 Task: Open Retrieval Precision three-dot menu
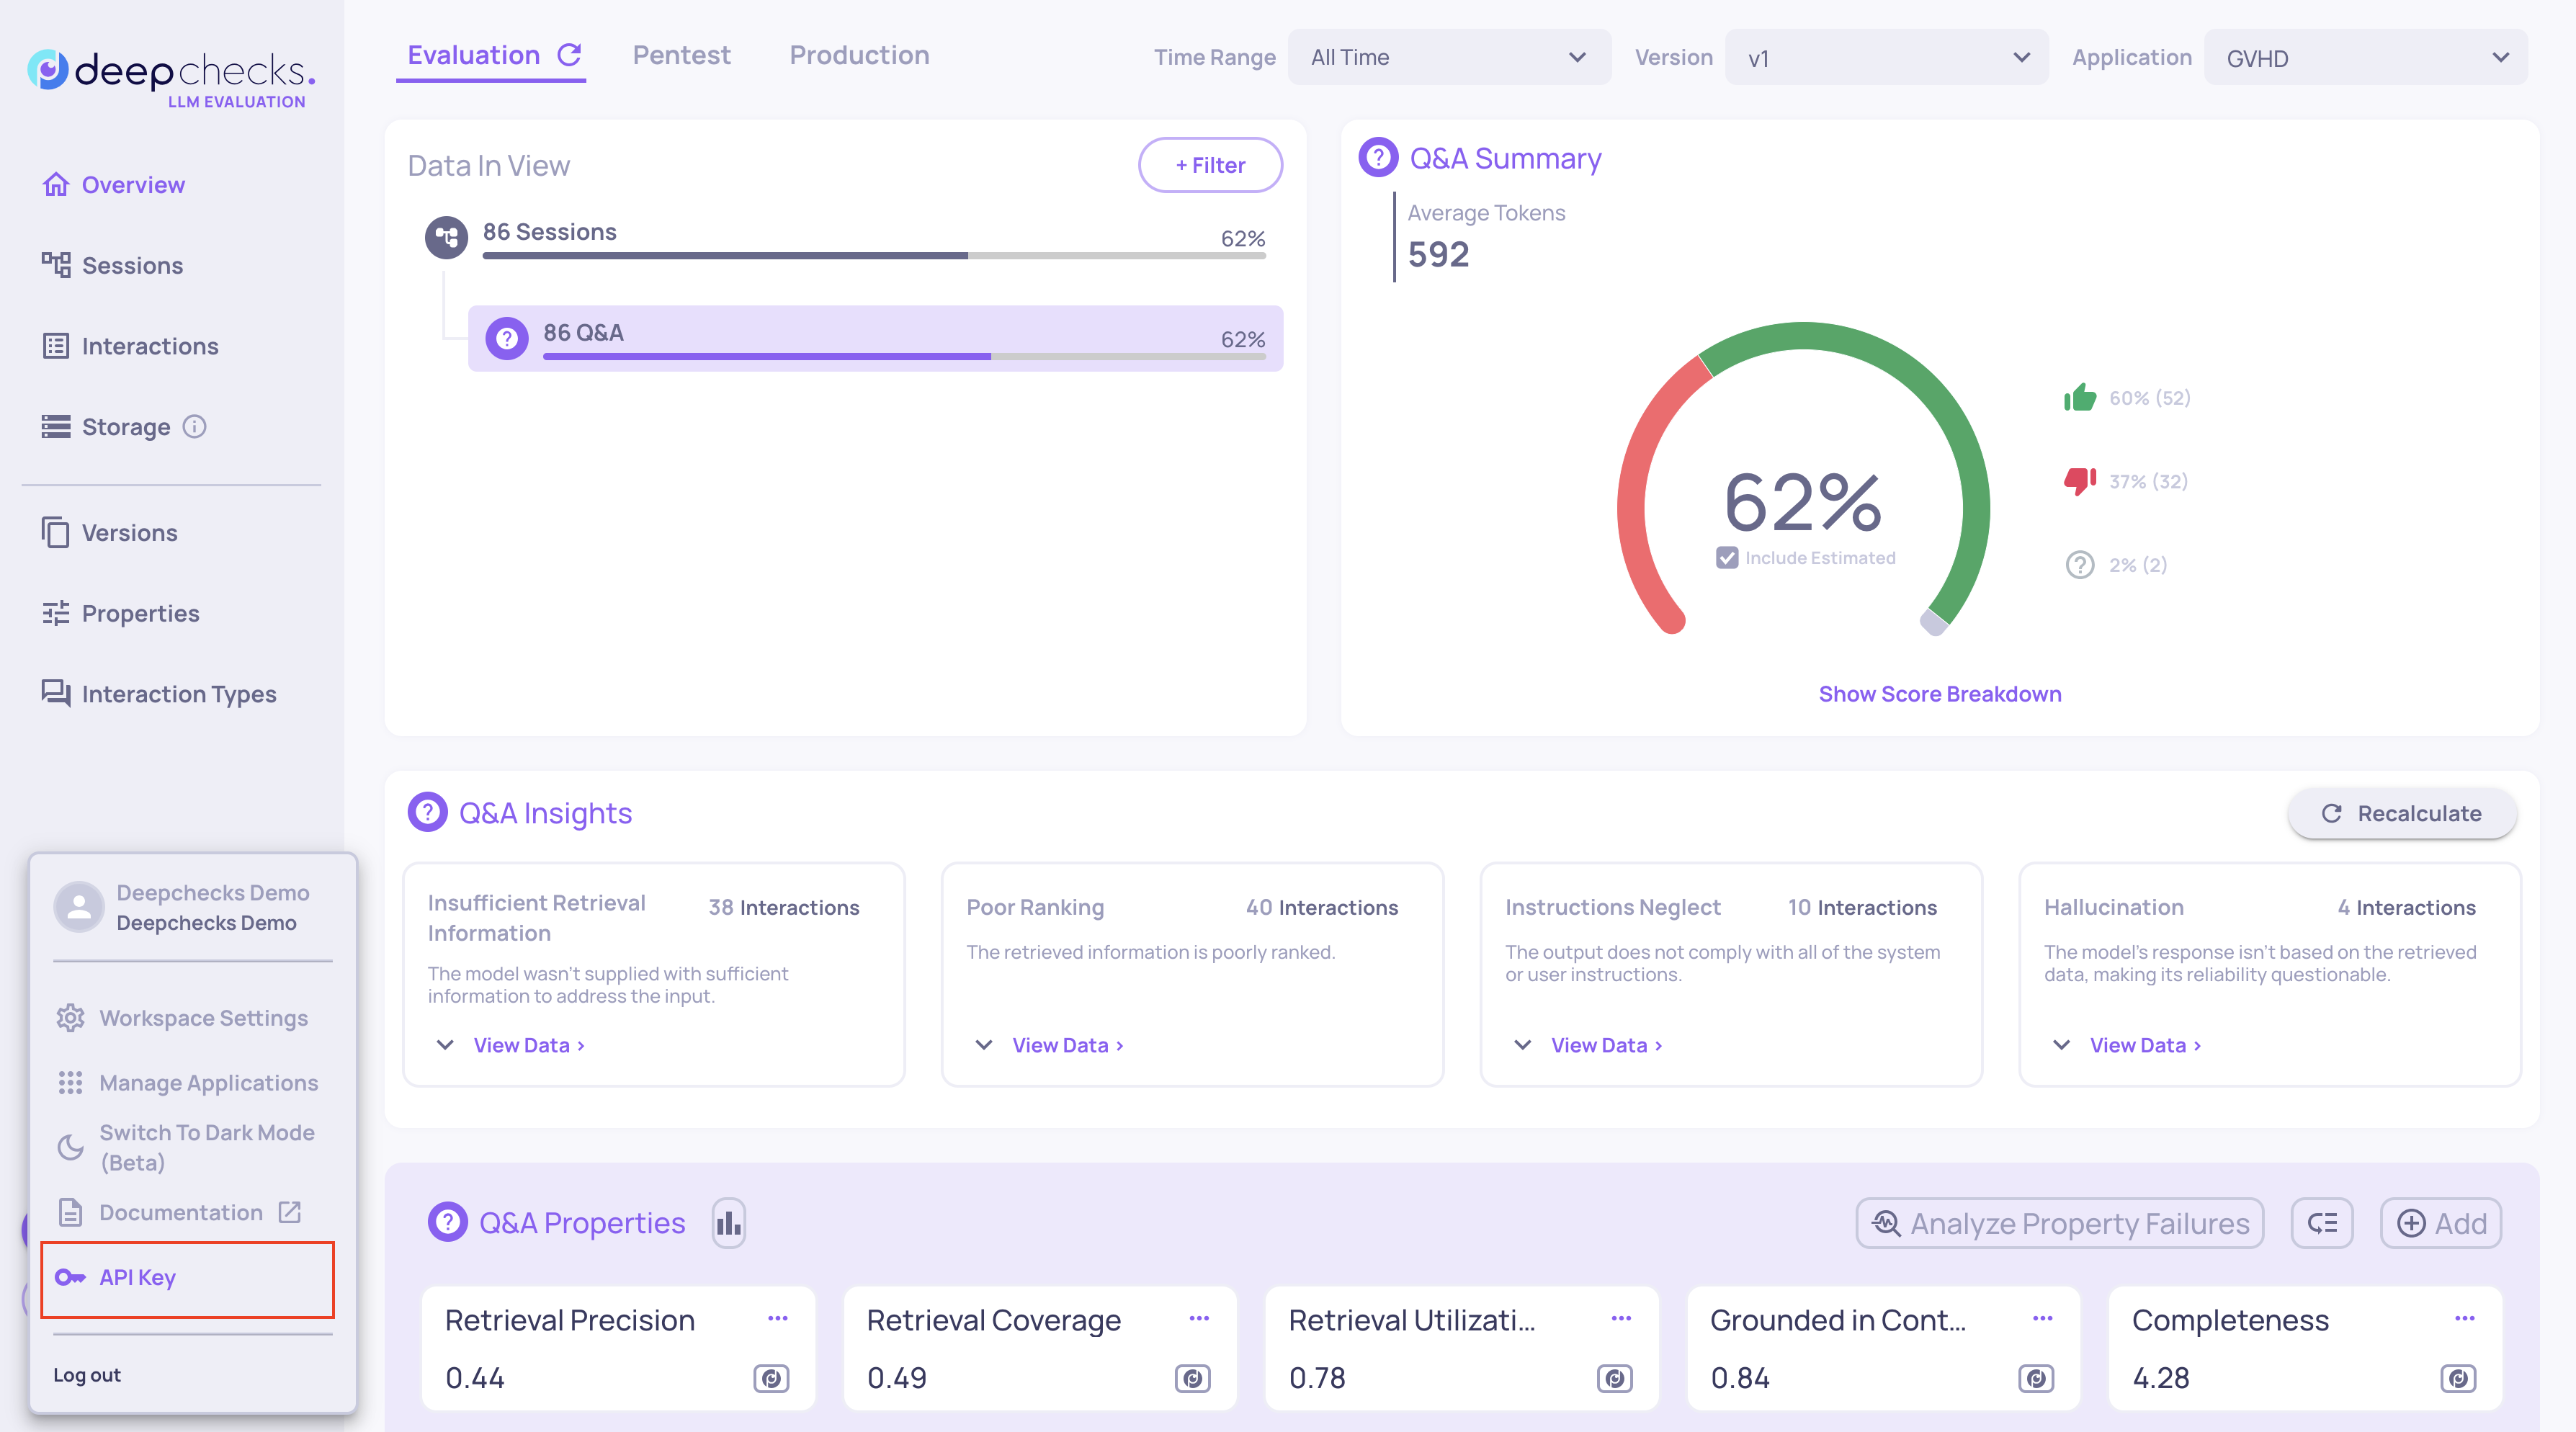(x=777, y=1319)
